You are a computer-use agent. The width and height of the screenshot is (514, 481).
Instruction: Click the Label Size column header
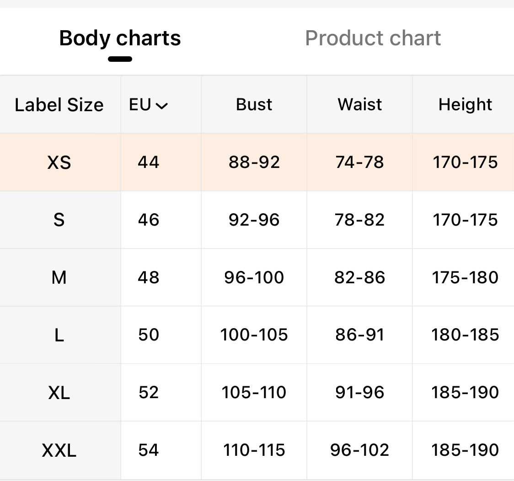point(59,105)
